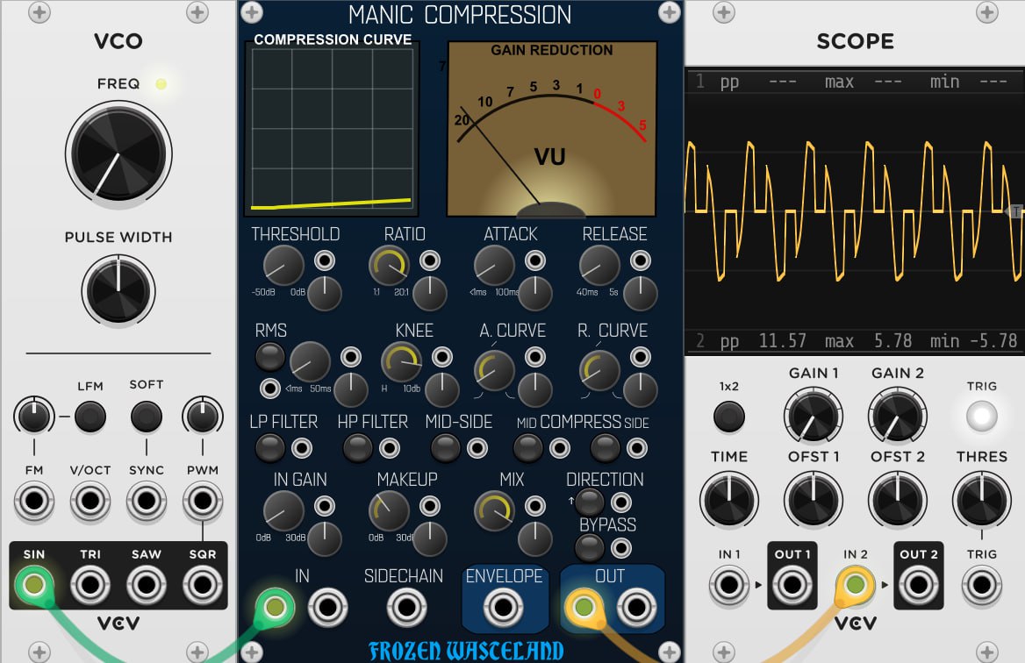The width and height of the screenshot is (1025, 663).
Task: Click the Scope IN 1 jack
Action: pos(729,585)
